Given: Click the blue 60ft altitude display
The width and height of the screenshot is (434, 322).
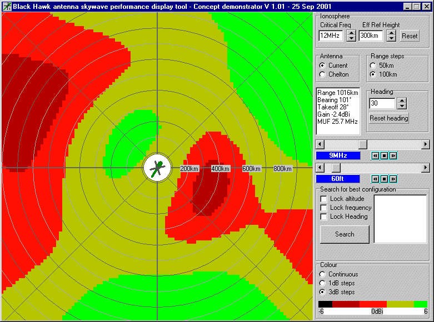Looking at the screenshot, I should pos(338,179).
